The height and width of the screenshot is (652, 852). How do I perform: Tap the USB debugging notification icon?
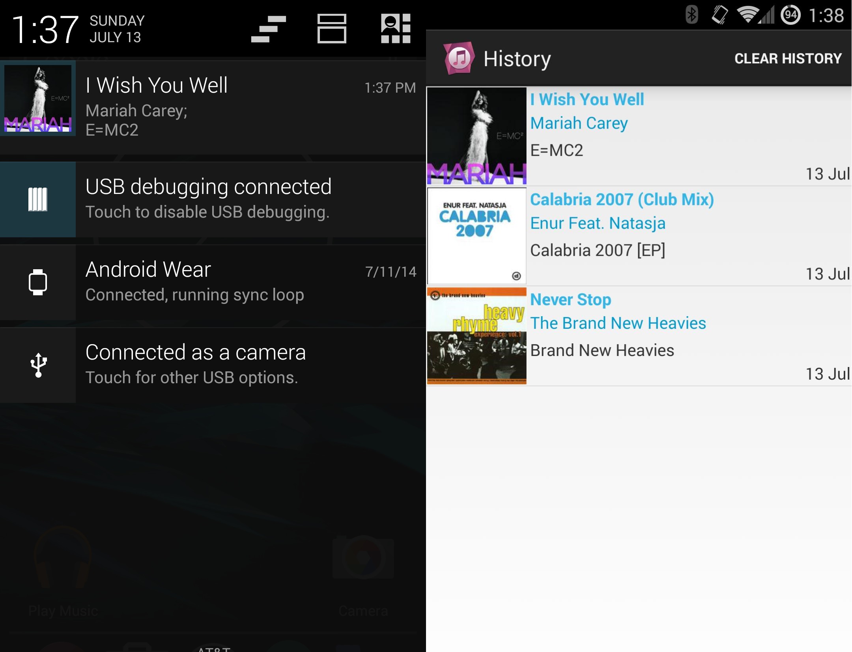tap(38, 199)
